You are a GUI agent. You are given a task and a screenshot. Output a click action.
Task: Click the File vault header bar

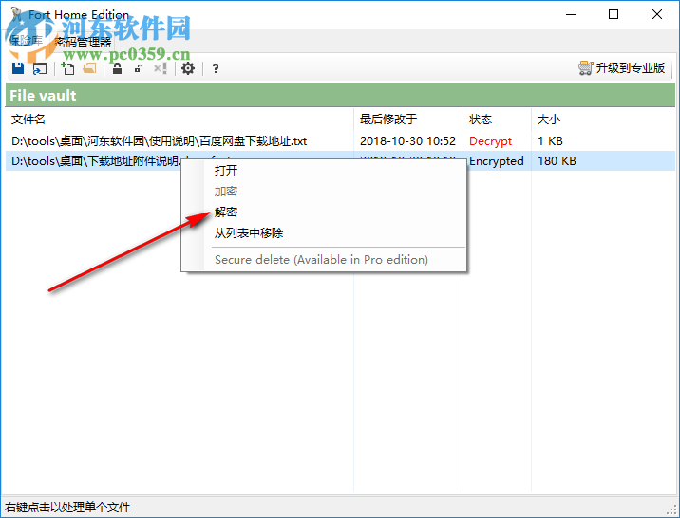[340, 95]
